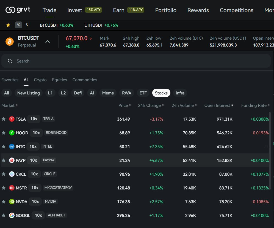The image size is (274, 228).
Task: Open the Invest menu
Action: coord(75,10)
